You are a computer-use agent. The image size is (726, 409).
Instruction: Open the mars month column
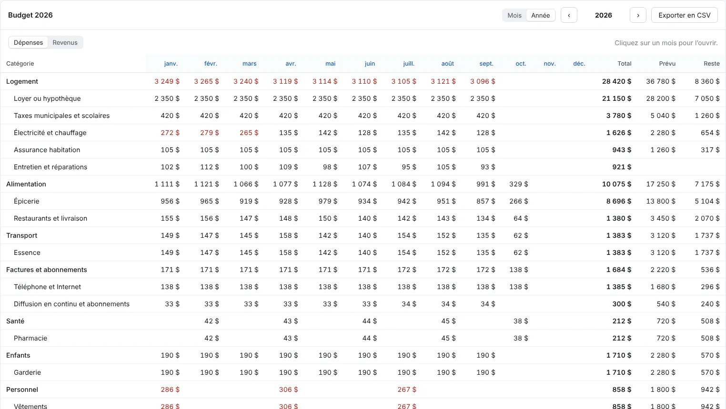250,64
